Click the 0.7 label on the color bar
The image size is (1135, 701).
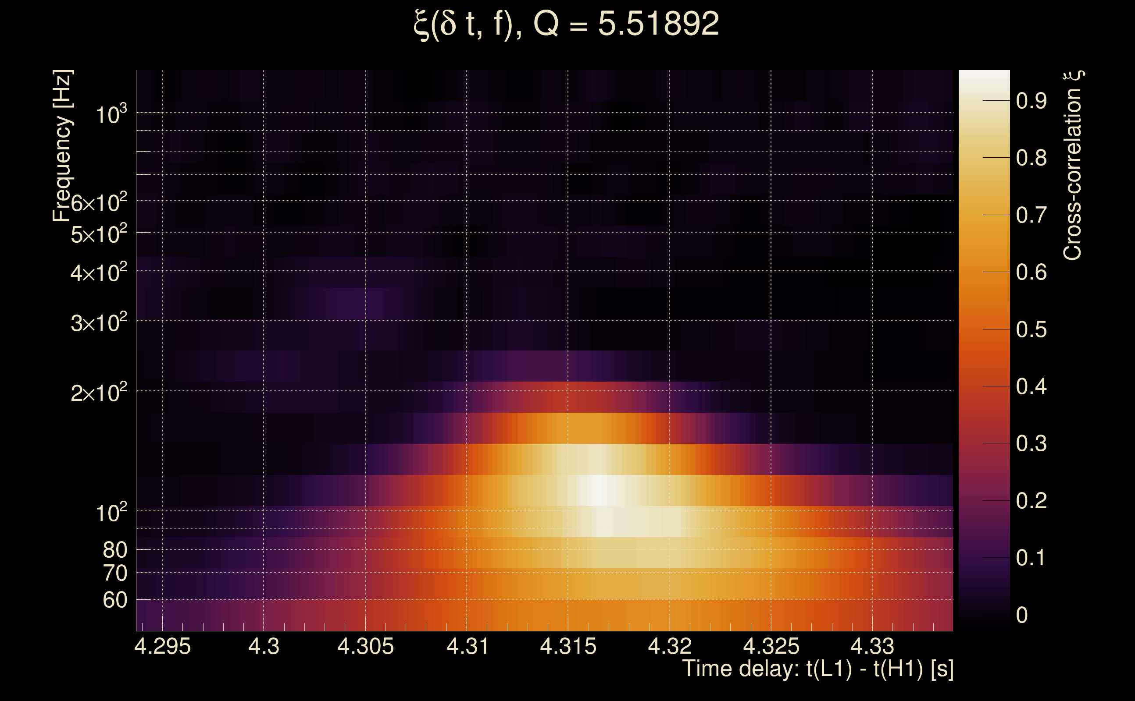click(x=1031, y=216)
